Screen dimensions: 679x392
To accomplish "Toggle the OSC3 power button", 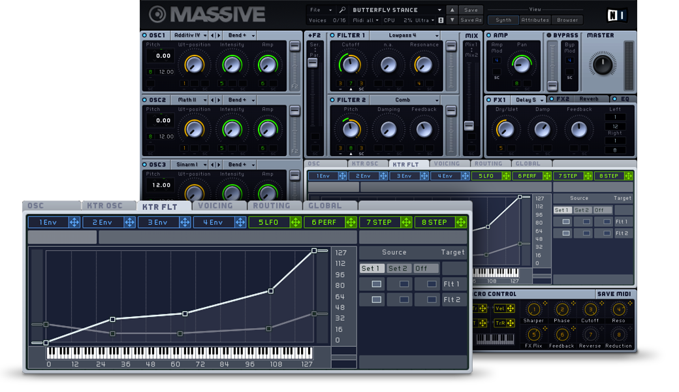I will point(145,165).
